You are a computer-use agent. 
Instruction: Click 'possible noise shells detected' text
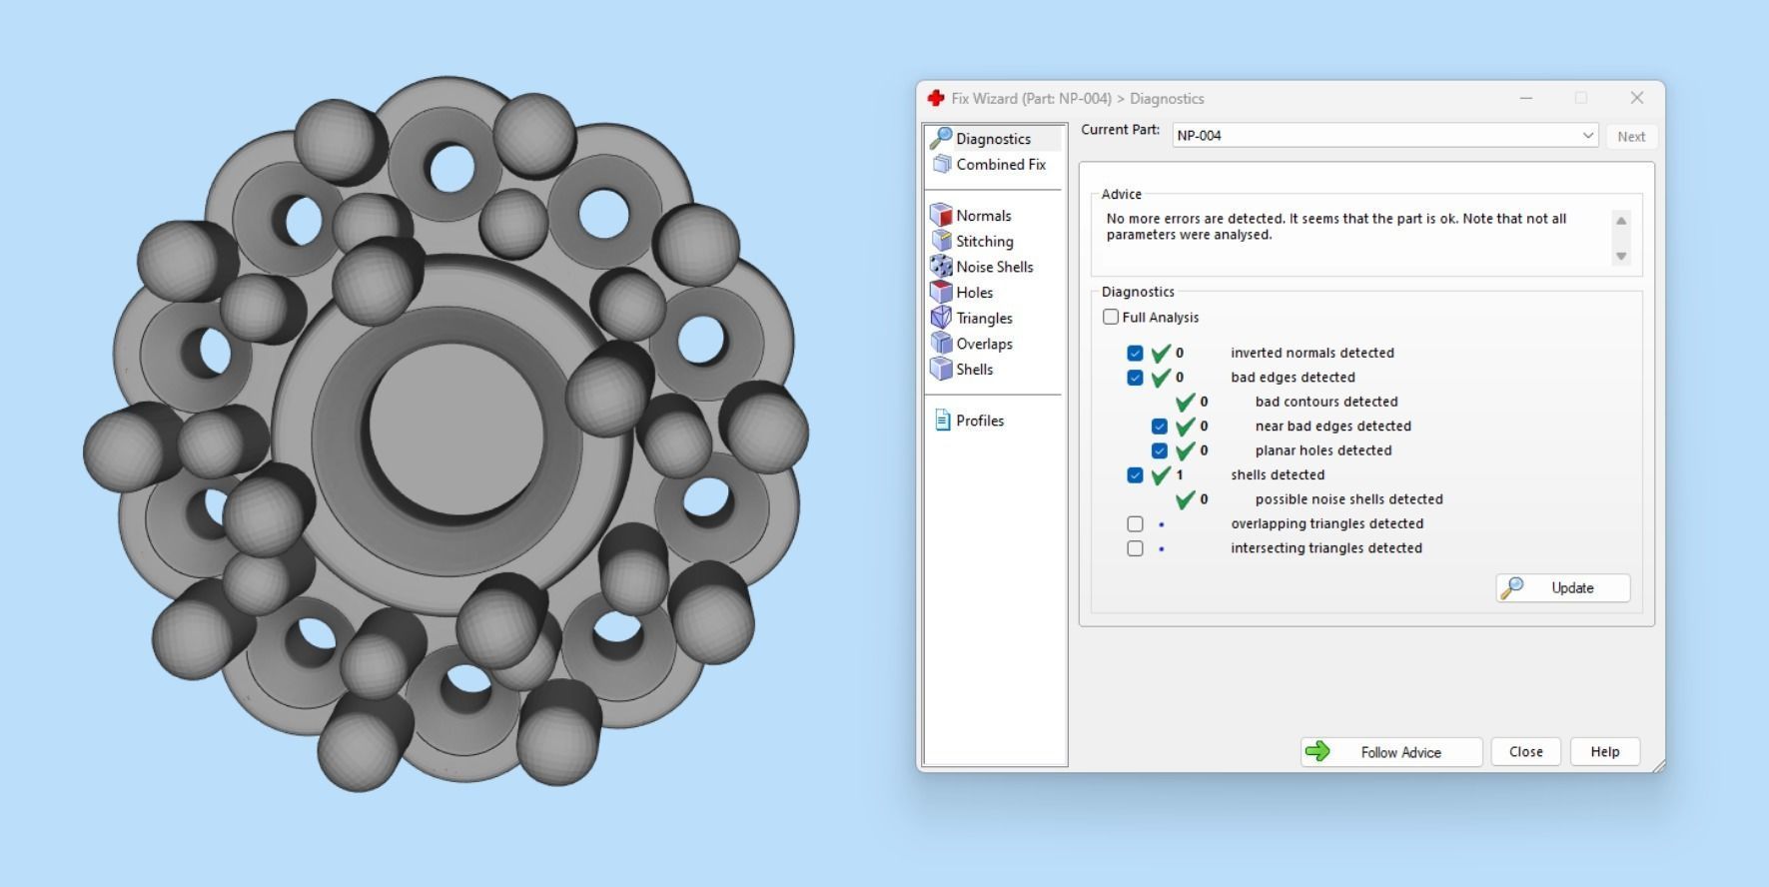1348,499
